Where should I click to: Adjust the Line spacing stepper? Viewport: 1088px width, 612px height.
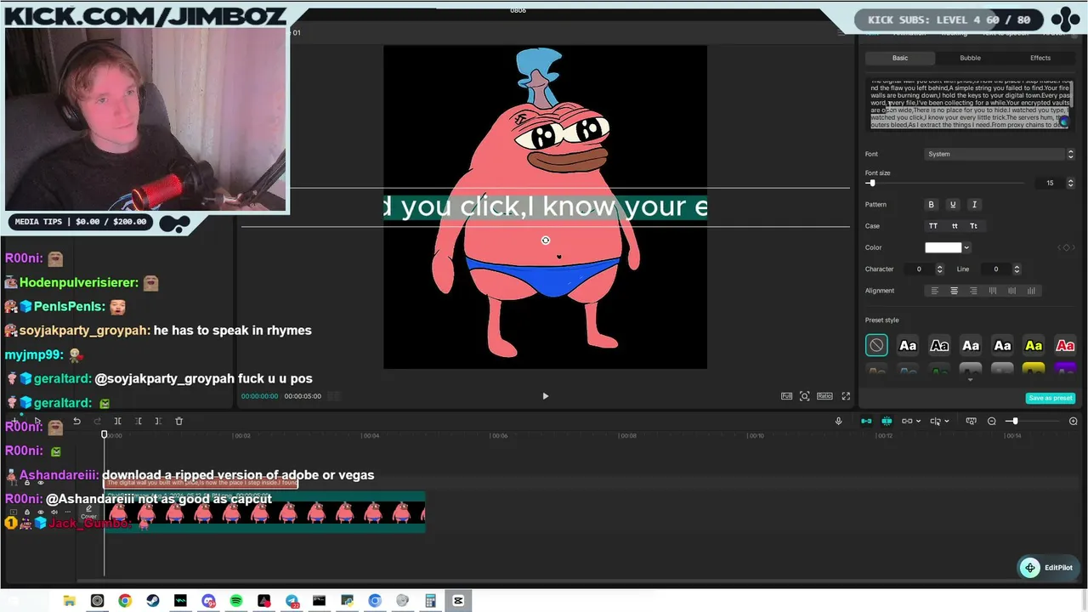pyautogui.click(x=1017, y=269)
